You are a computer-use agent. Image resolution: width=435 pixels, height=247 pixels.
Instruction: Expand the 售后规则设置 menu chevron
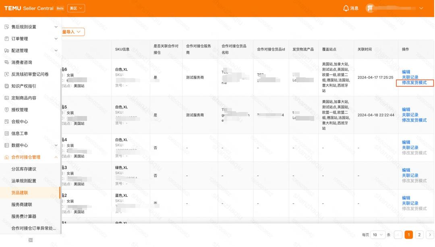(x=56, y=27)
